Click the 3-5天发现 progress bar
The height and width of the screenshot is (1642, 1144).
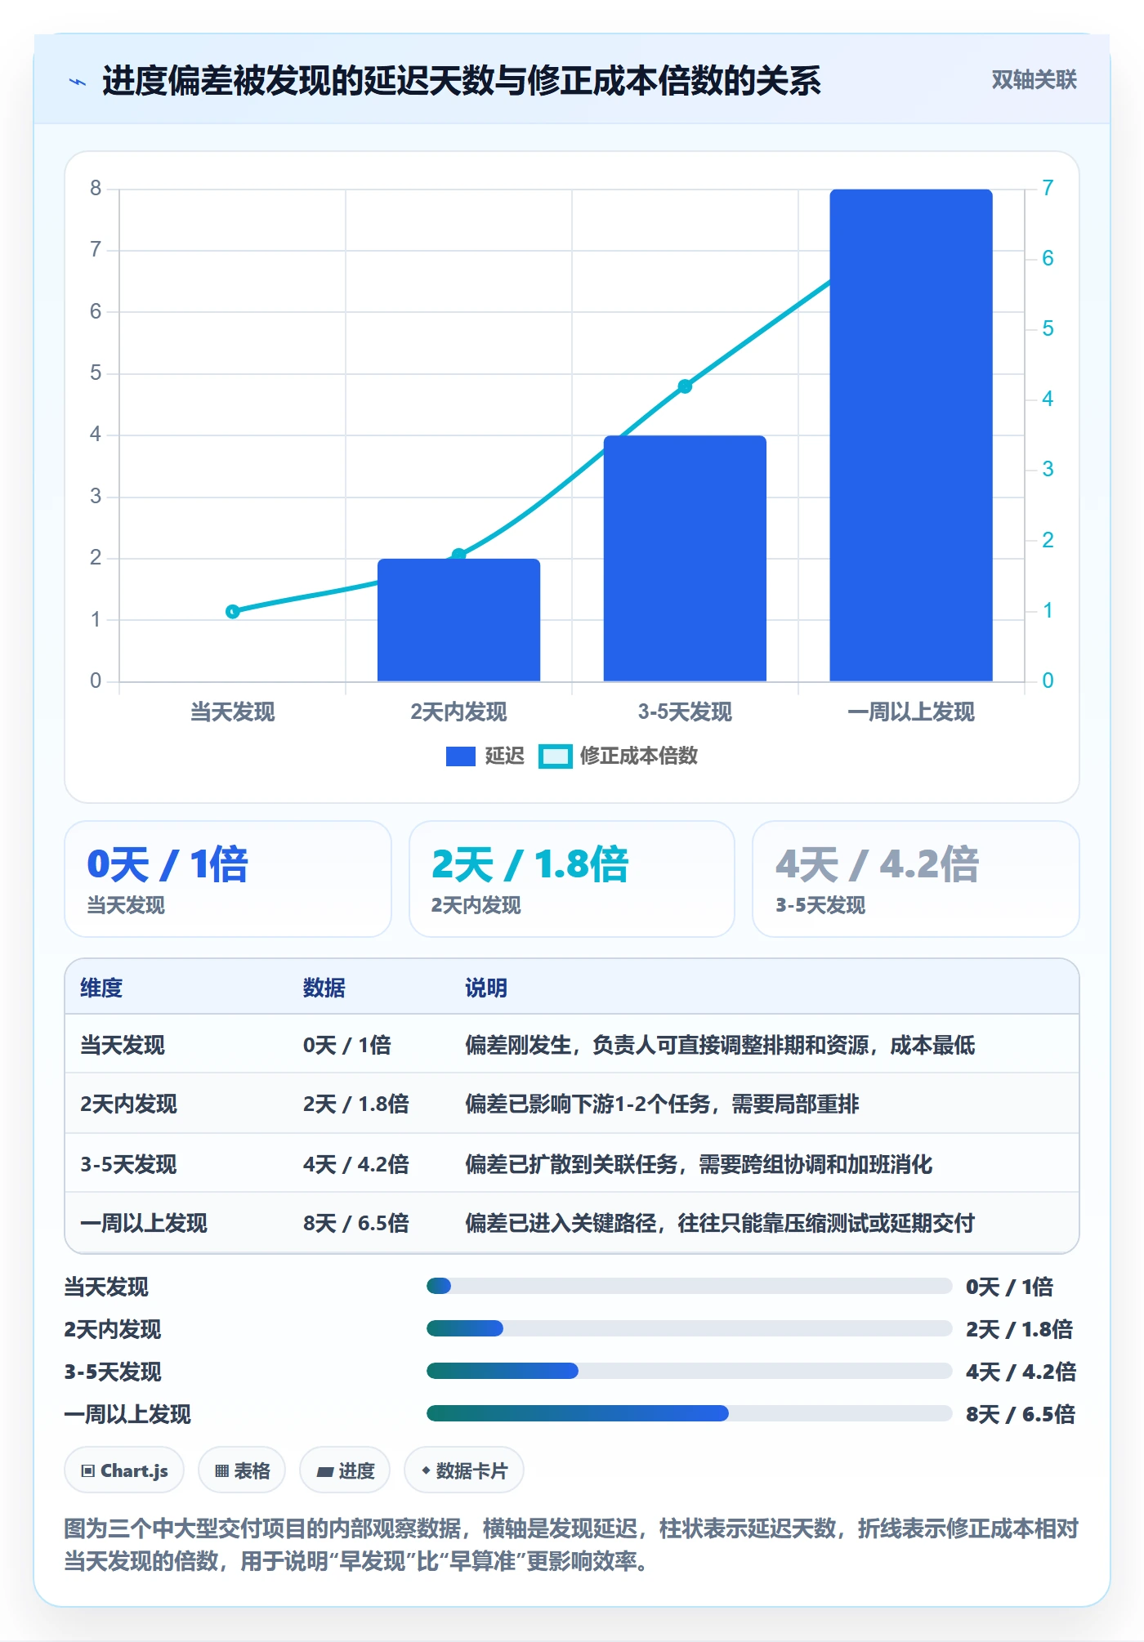coord(689,1372)
